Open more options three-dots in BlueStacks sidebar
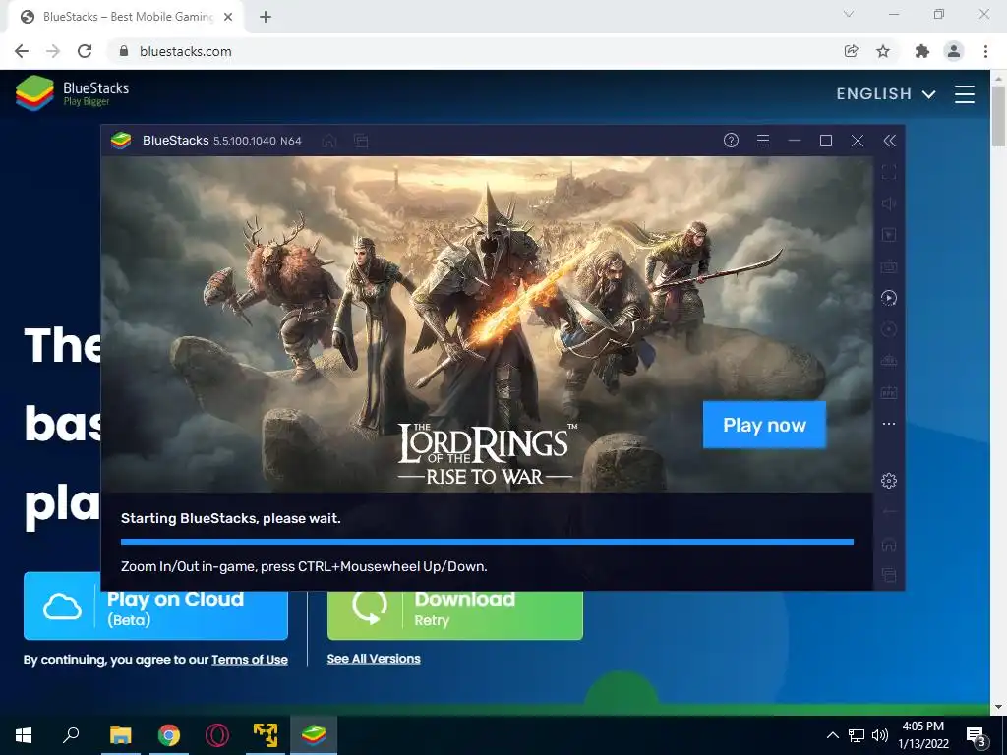Screen dimensions: 1007x755 (x=889, y=424)
